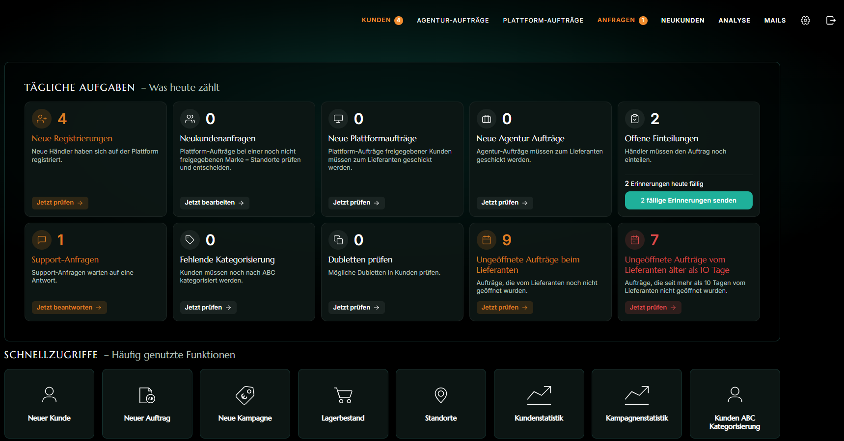Image resolution: width=844 pixels, height=441 pixels.
Task: Go to the Kunden menu item
Action: [x=376, y=20]
